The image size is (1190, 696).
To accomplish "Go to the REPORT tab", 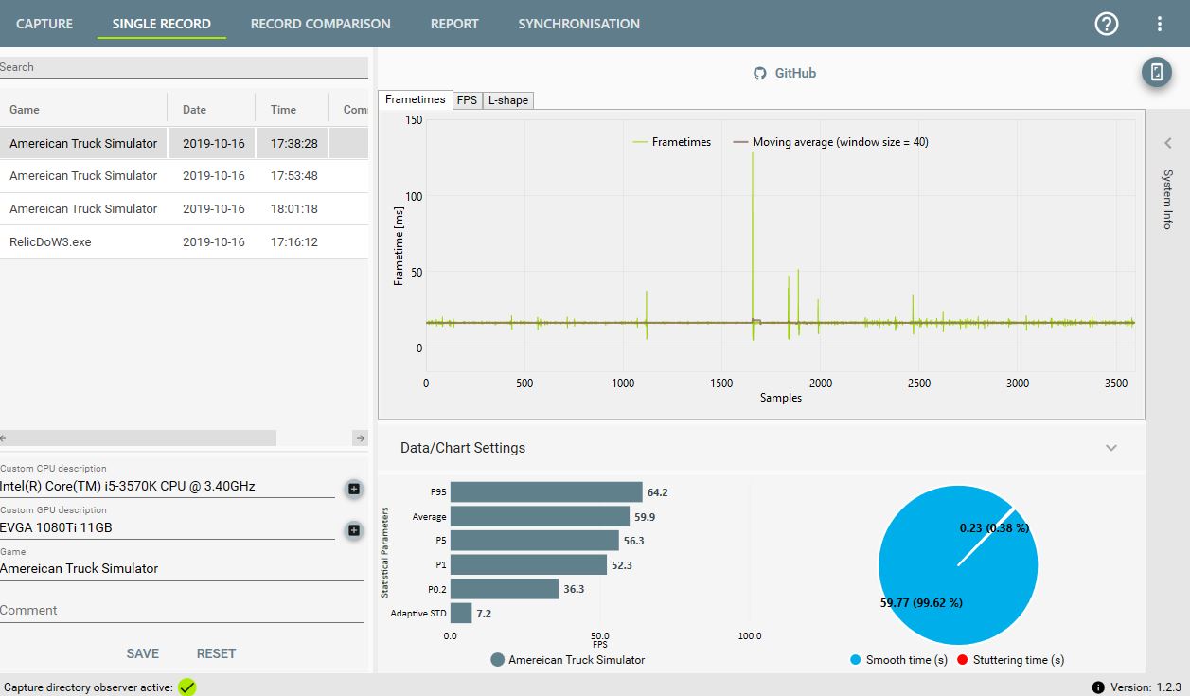I will tap(454, 24).
